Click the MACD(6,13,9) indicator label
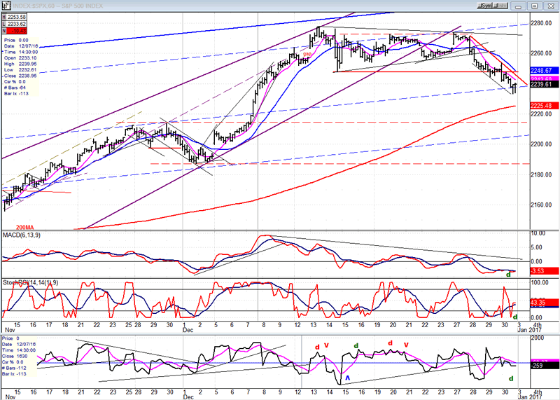This screenshot has width=560, height=400. tap(22, 235)
